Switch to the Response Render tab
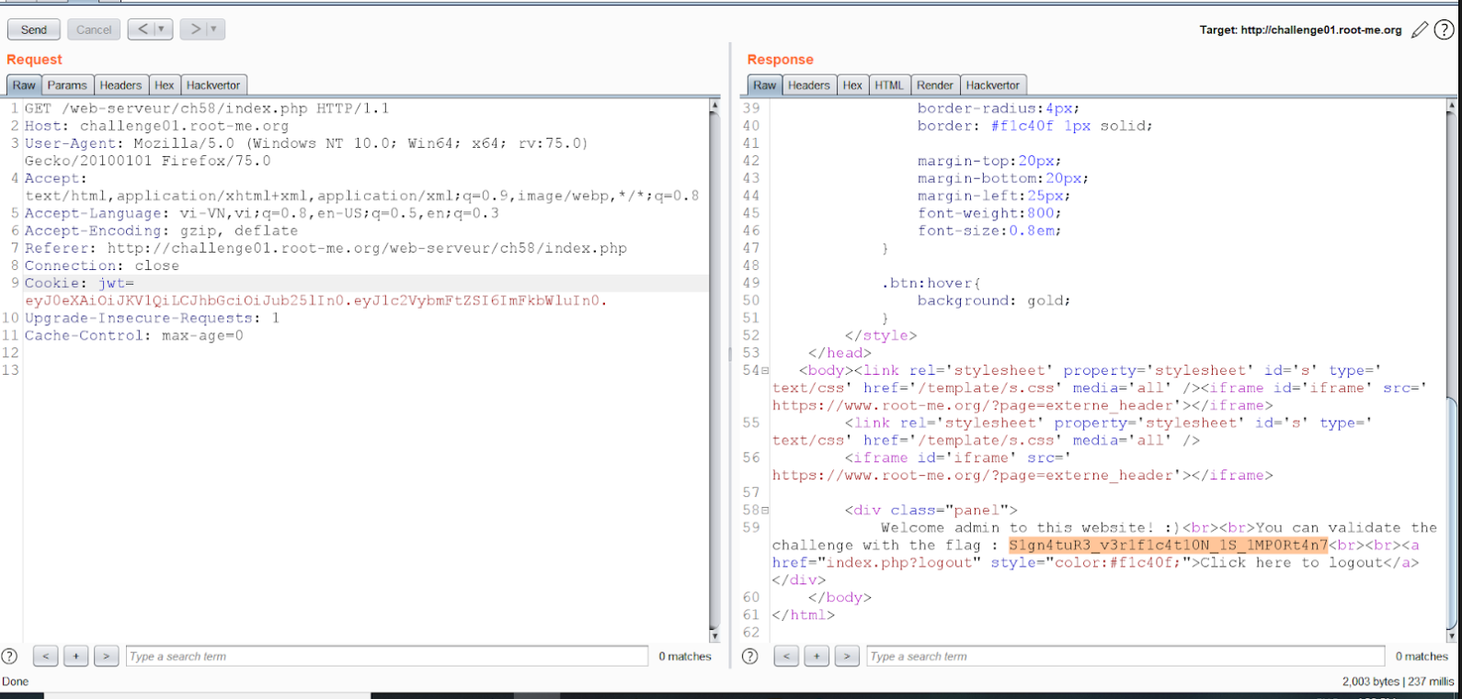Viewport: 1462px width, 699px height. pyautogui.click(x=935, y=85)
